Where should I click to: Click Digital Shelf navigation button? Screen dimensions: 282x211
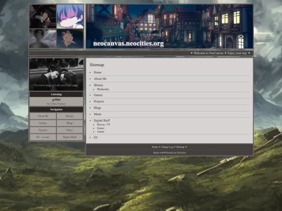click(x=69, y=137)
